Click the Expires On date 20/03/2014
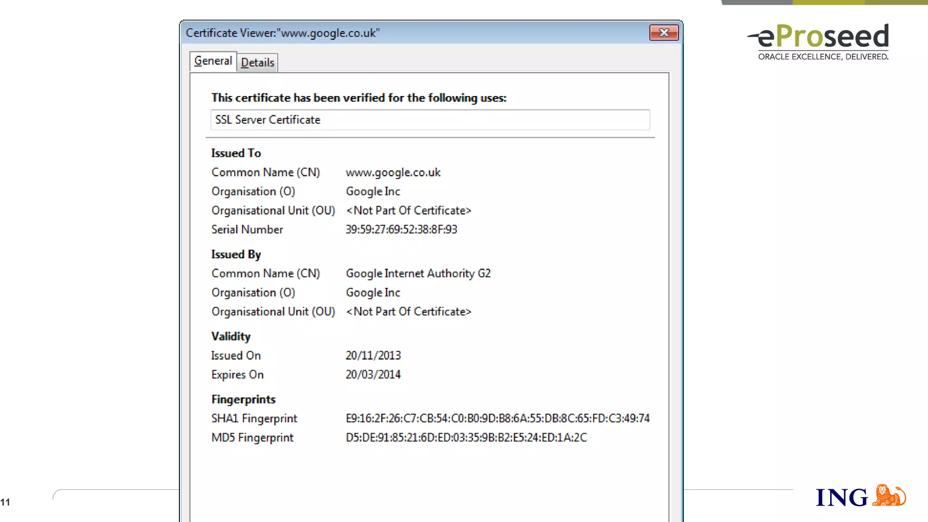The image size is (928, 522). [x=373, y=375]
